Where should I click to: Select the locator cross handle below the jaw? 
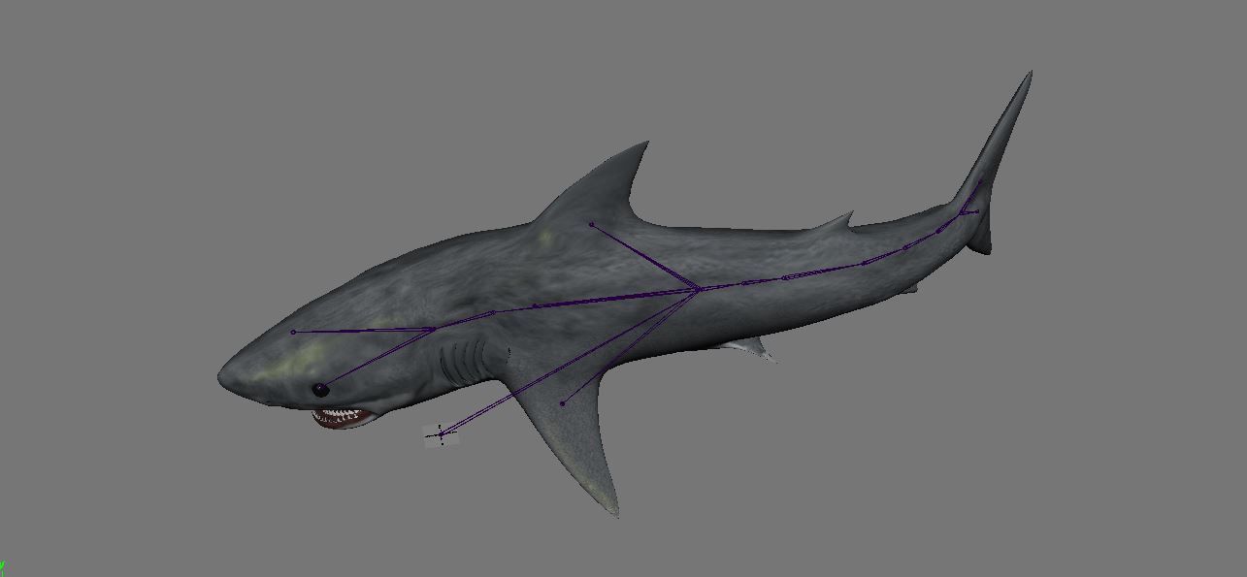[x=441, y=433]
